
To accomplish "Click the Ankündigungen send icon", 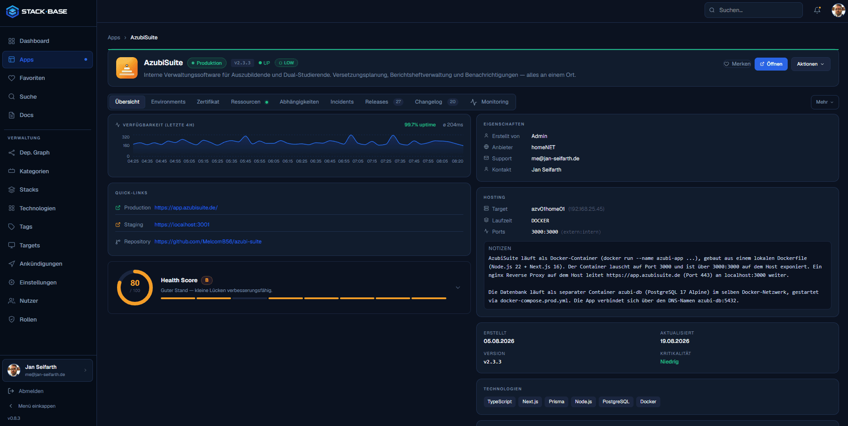I will (x=12, y=264).
